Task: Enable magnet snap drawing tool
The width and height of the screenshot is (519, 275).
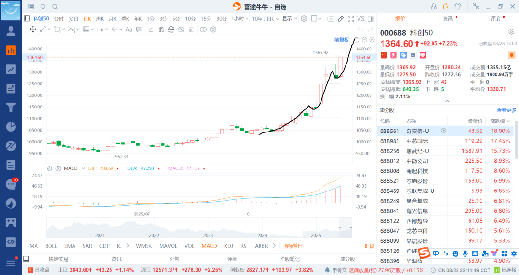Action: coord(161,29)
